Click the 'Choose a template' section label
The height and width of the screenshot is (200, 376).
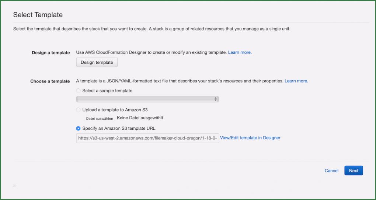tap(50, 81)
